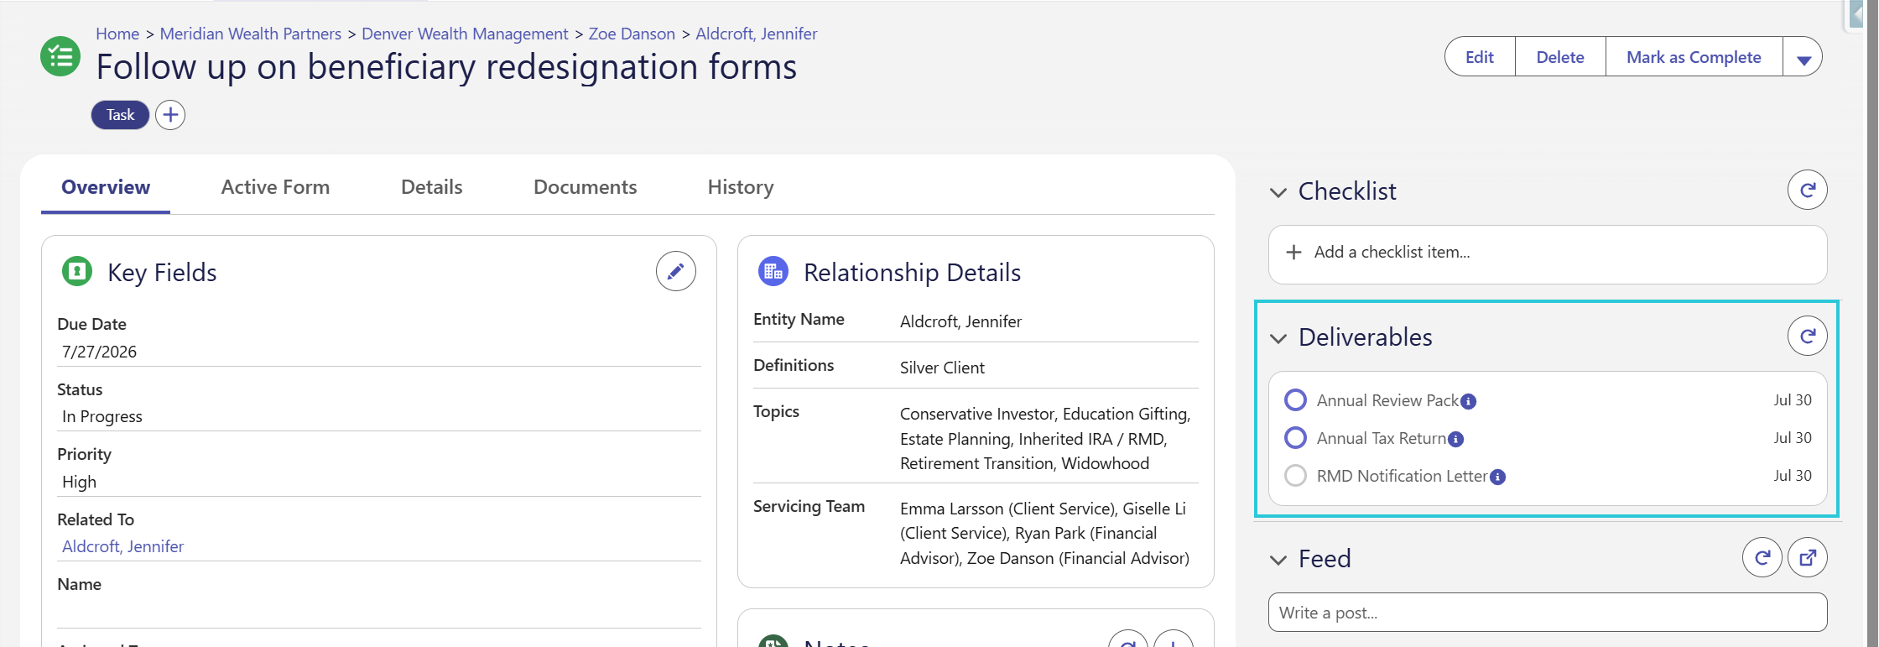Show info for Annual Tax Return
Image resolution: width=1879 pixels, height=647 pixels.
point(1455,440)
